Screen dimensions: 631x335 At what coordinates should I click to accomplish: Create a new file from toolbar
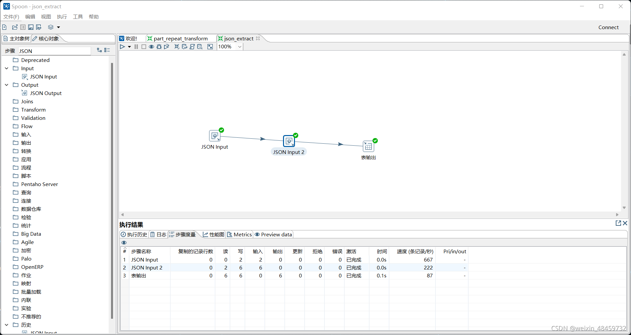(x=5, y=27)
